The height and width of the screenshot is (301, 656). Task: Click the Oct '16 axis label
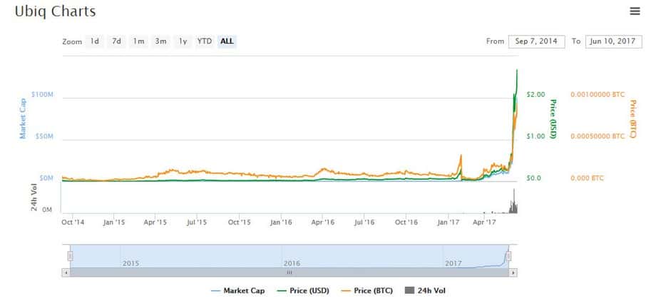(406, 223)
